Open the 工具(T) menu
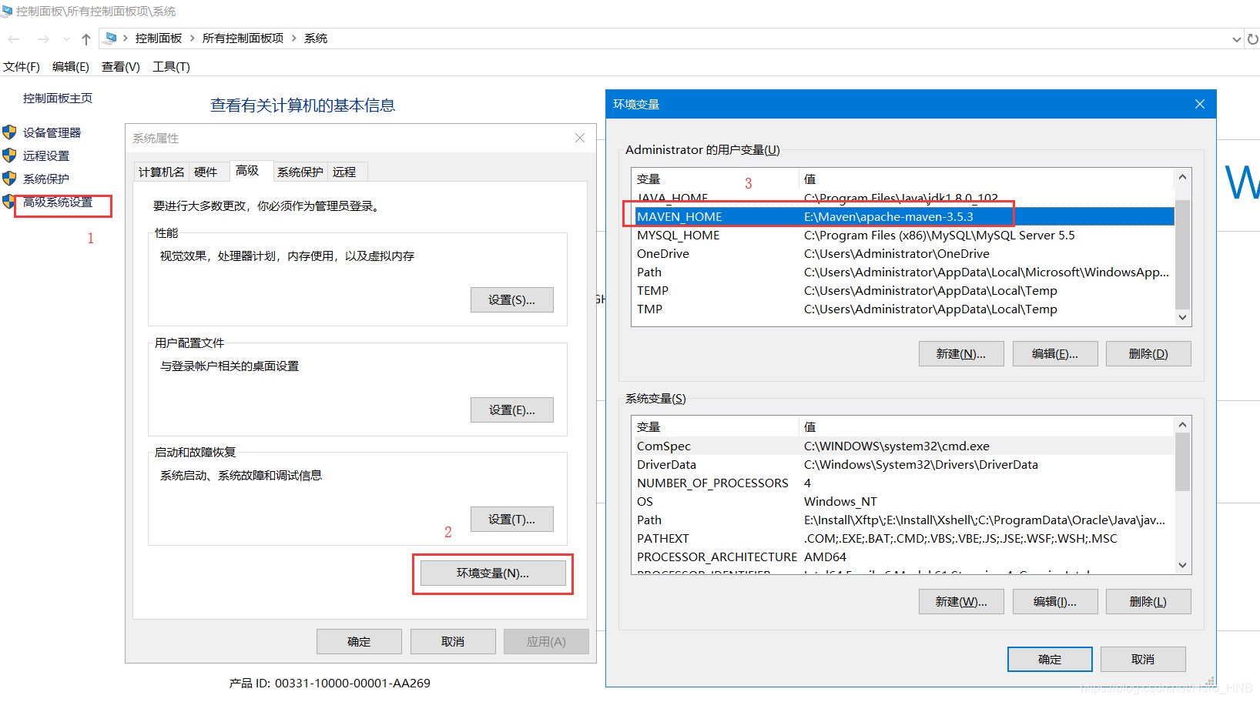 pos(171,67)
